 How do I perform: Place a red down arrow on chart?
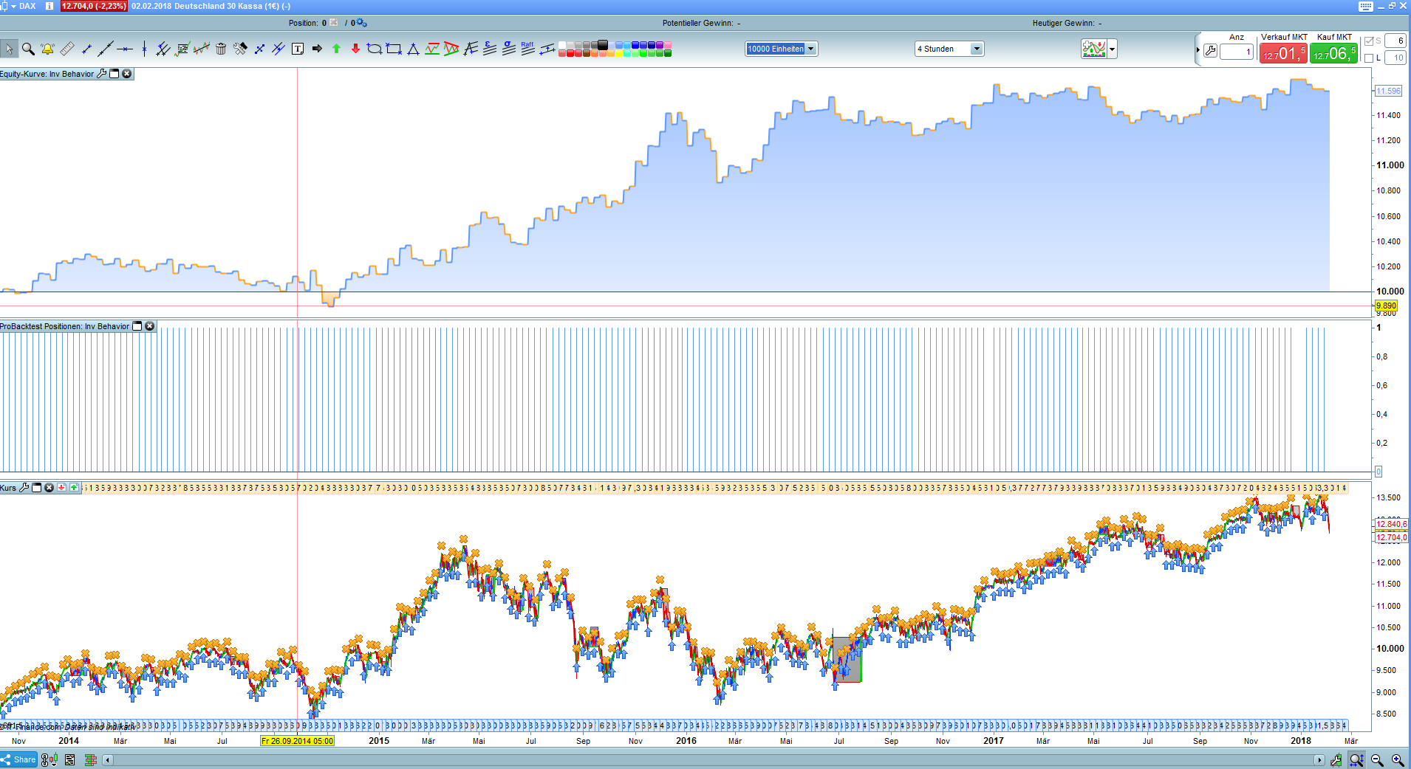[355, 49]
